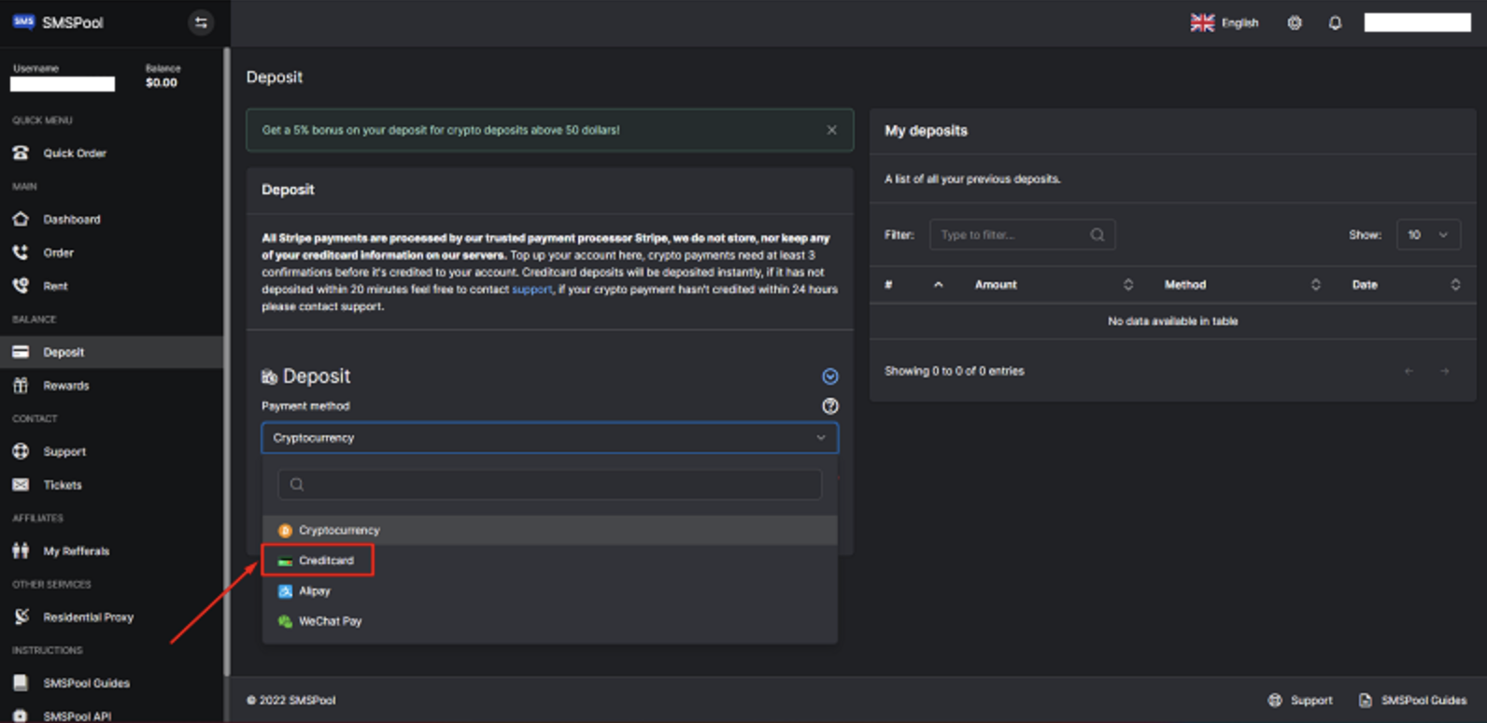Go to Dashboard from sidebar
1487x723 pixels.
[x=72, y=220]
